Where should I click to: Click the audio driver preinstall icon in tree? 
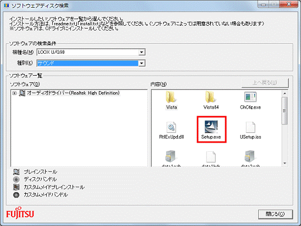tap(23, 93)
